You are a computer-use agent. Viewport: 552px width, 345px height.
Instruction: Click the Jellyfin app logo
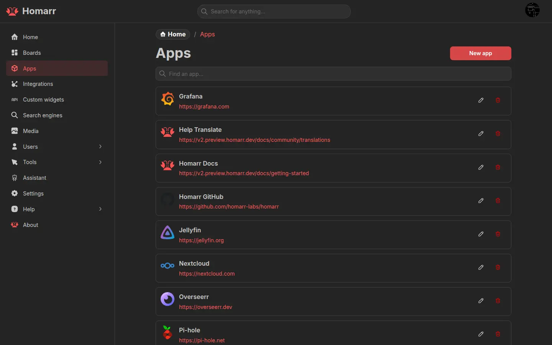click(x=168, y=233)
